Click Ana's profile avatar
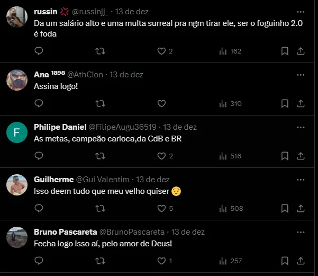The height and width of the screenshot is (276, 318). (17, 81)
